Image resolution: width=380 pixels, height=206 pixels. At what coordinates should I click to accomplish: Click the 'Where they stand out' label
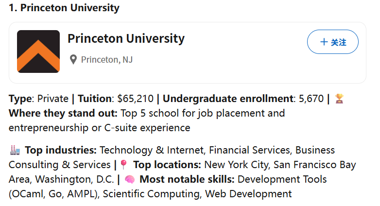point(63,113)
